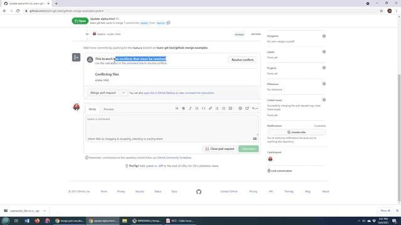Click the open this in GitHub Desktop link
This screenshot has width=401, height=225.
(160, 93)
